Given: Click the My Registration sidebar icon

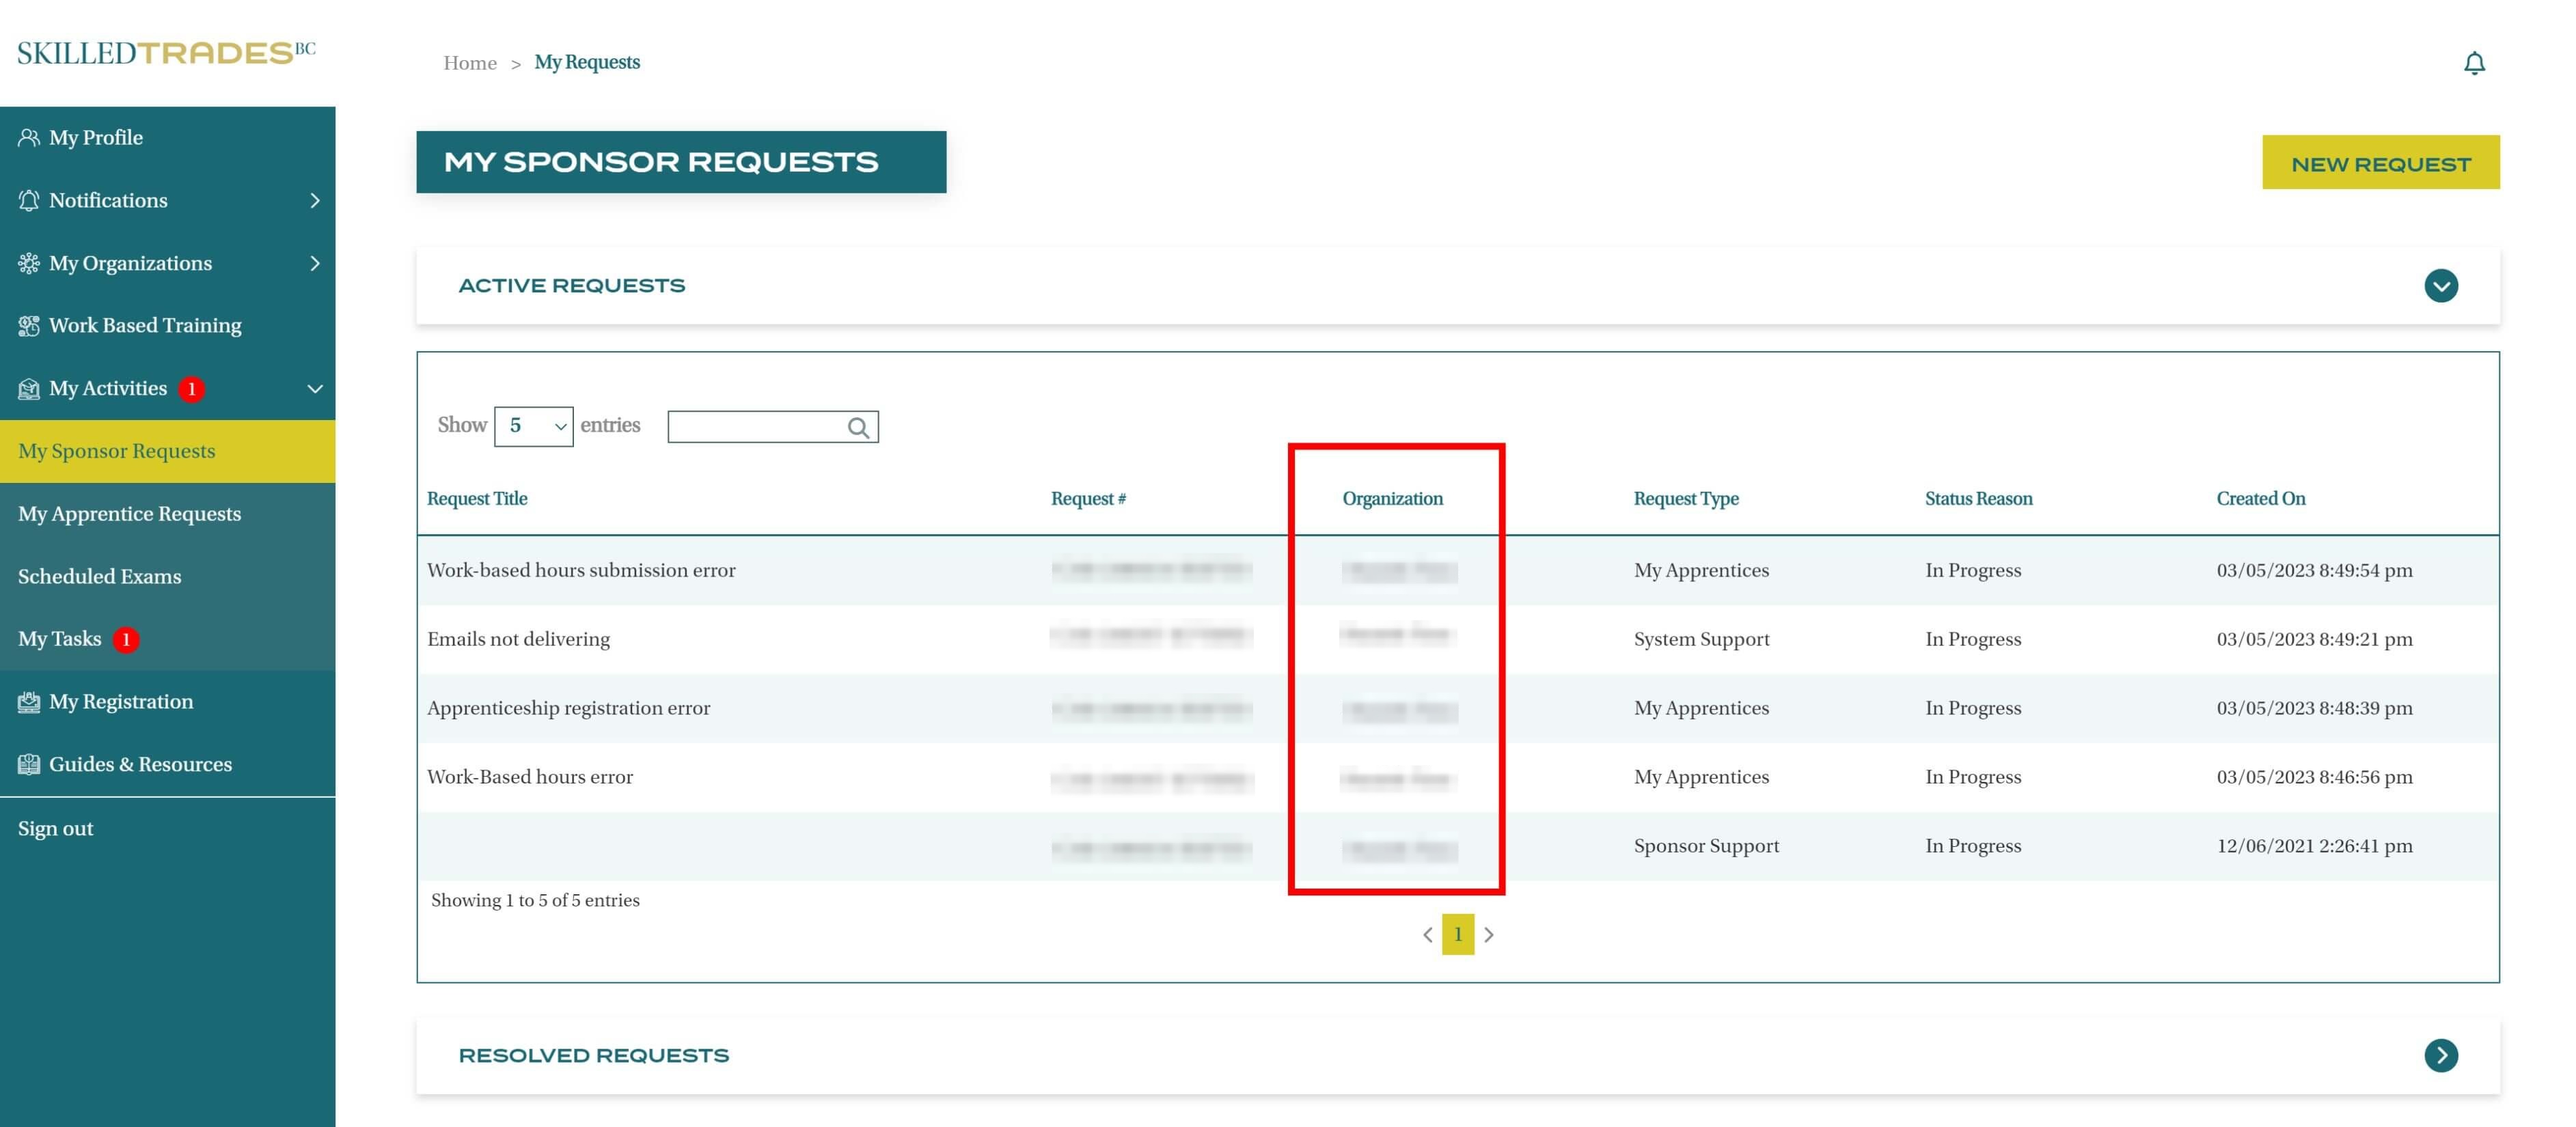Looking at the screenshot, I should (28, 702).
